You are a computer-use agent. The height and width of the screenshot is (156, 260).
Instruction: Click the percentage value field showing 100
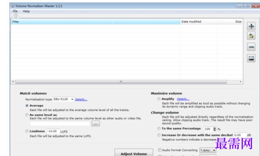click(208, 129)
